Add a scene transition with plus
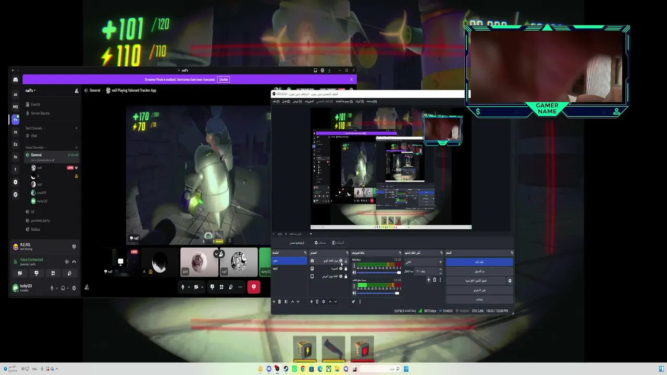This screenshot has width=667, height=375. tap(429, 280)
